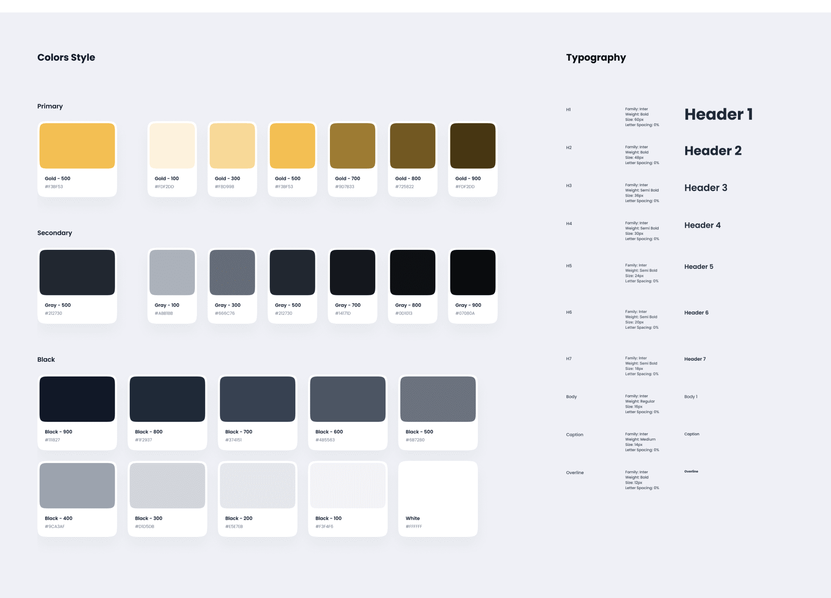Select the 'Header 7' type sample
The height and width of the screenshot is (598, 831).
coord(695,359)
